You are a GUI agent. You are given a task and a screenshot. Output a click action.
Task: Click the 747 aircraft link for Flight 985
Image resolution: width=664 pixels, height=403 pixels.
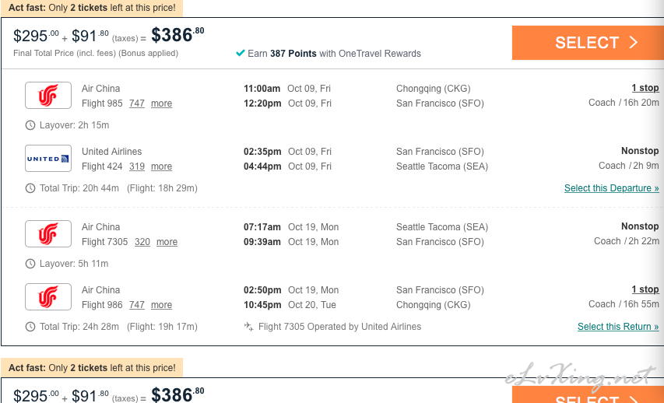pyautogui.click(x=137, y=103)
